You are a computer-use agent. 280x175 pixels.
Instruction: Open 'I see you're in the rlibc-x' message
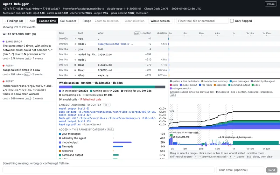(x=115, y=44)
